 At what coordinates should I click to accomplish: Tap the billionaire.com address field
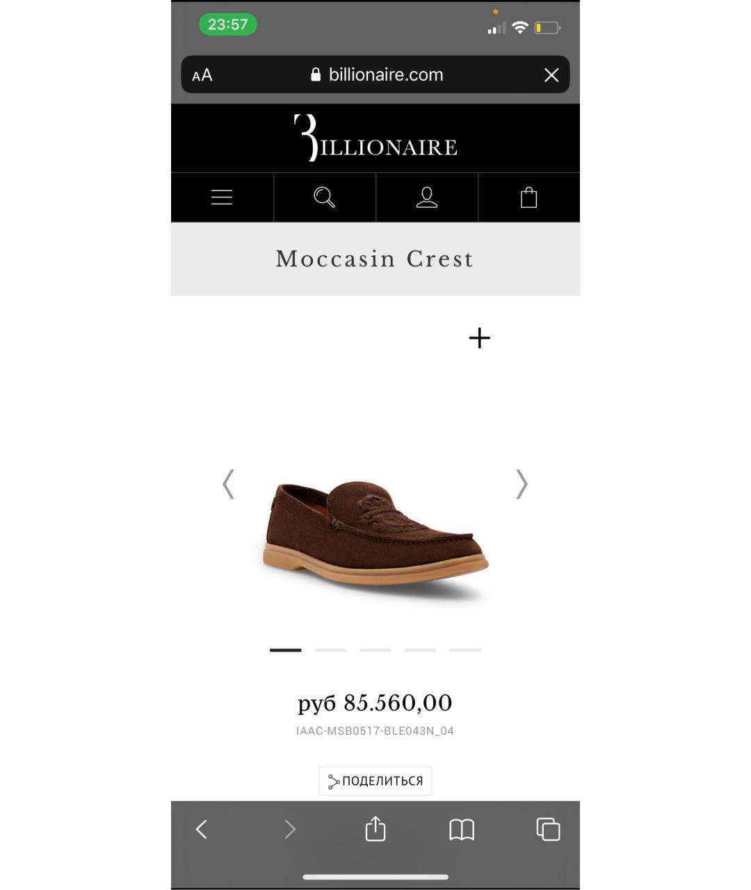376,74
